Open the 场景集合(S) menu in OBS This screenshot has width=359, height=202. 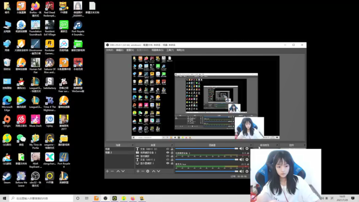(x=158, y=50)
